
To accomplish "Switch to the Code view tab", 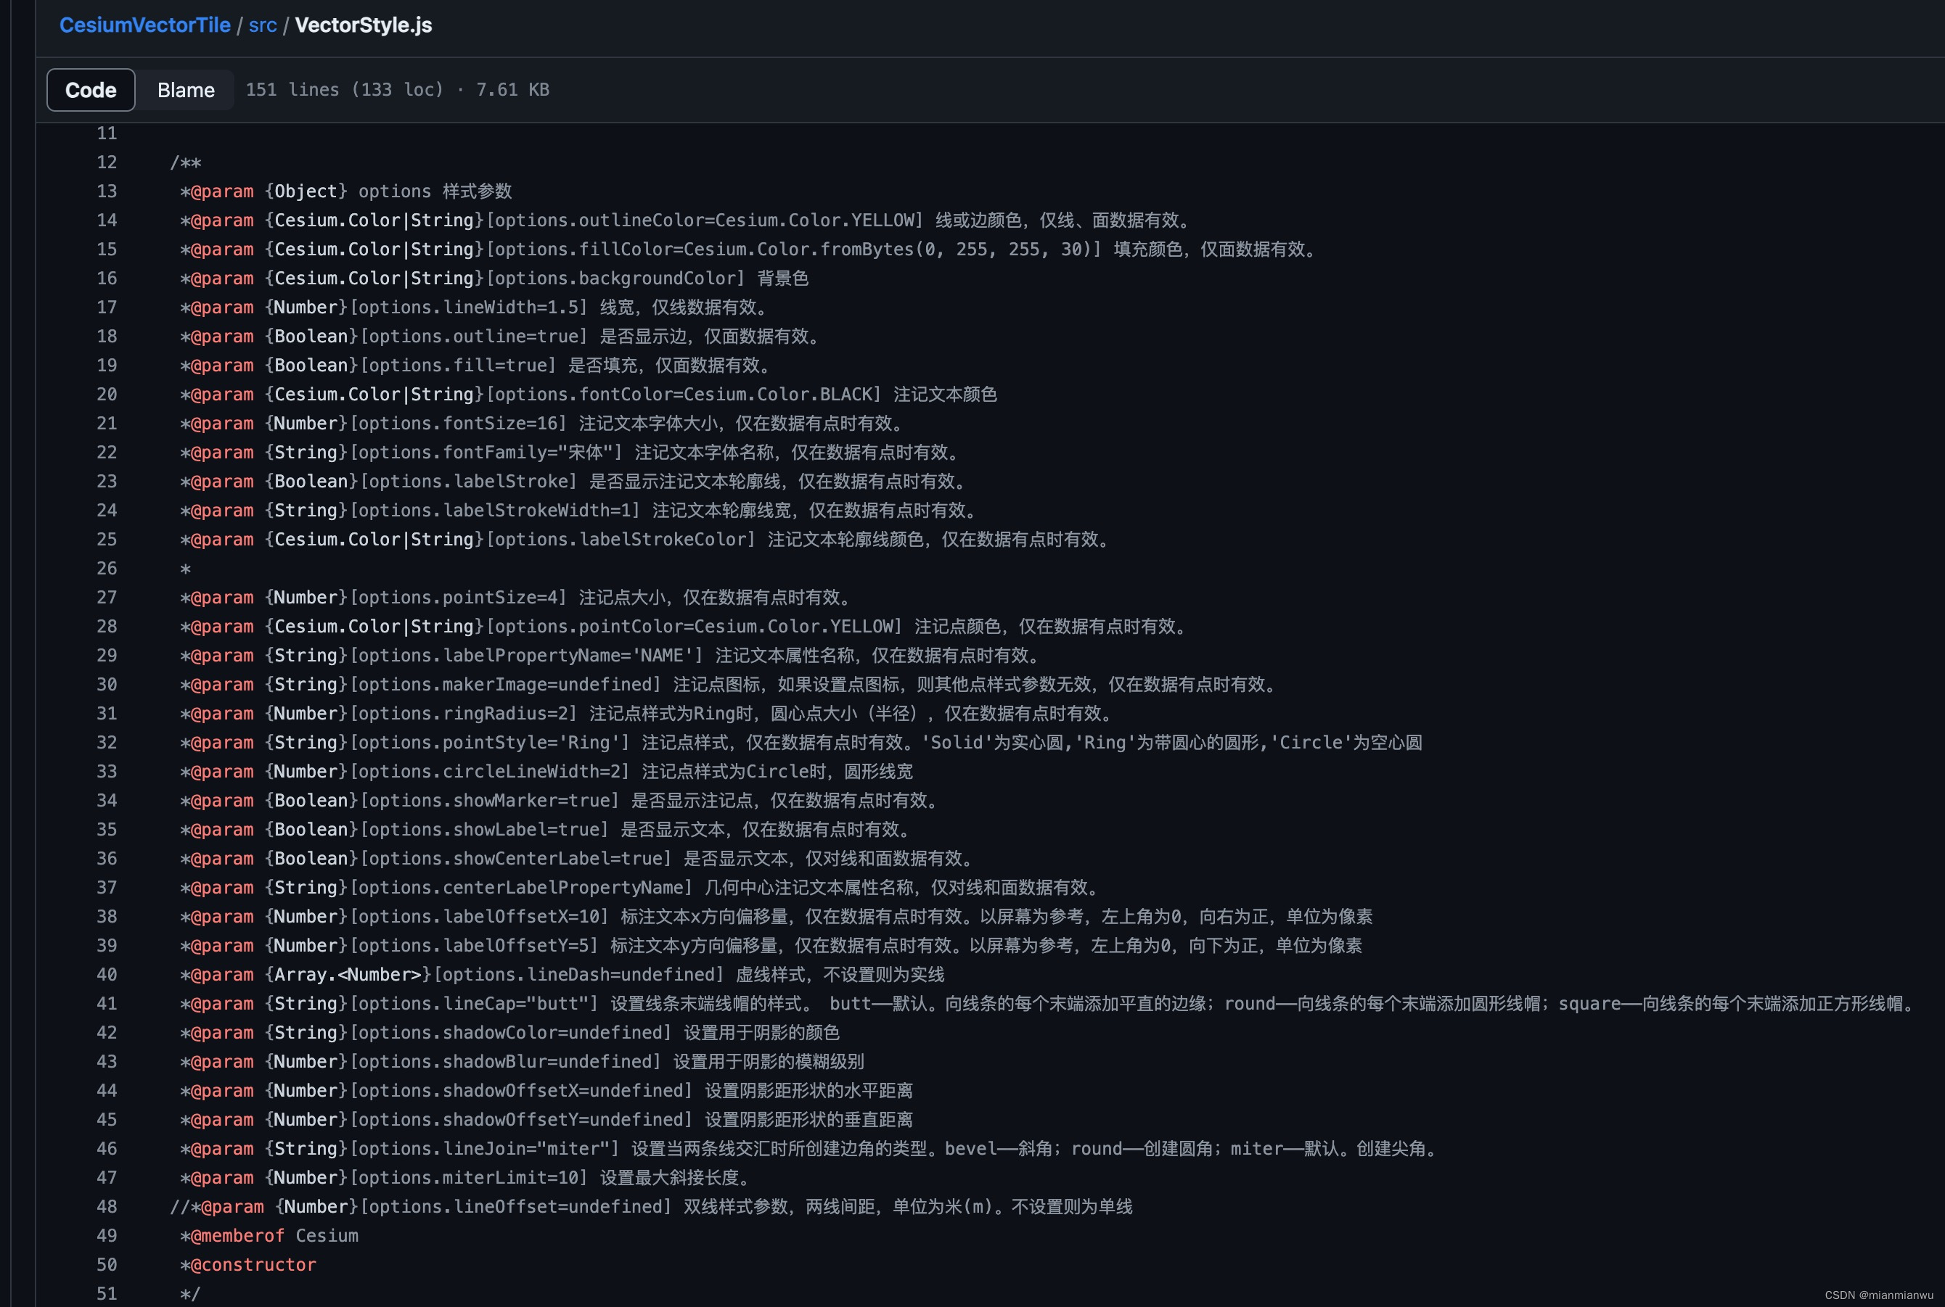I will (91, 90).
